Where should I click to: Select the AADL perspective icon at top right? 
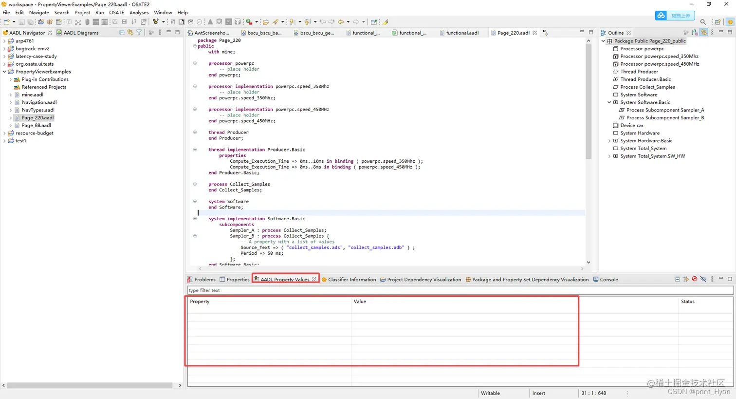pyautogui.click(x=730, y=22)
